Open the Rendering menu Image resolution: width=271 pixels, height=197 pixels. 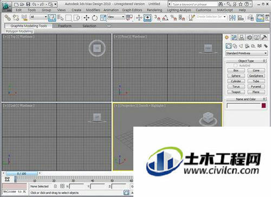(x=154, y=10)
